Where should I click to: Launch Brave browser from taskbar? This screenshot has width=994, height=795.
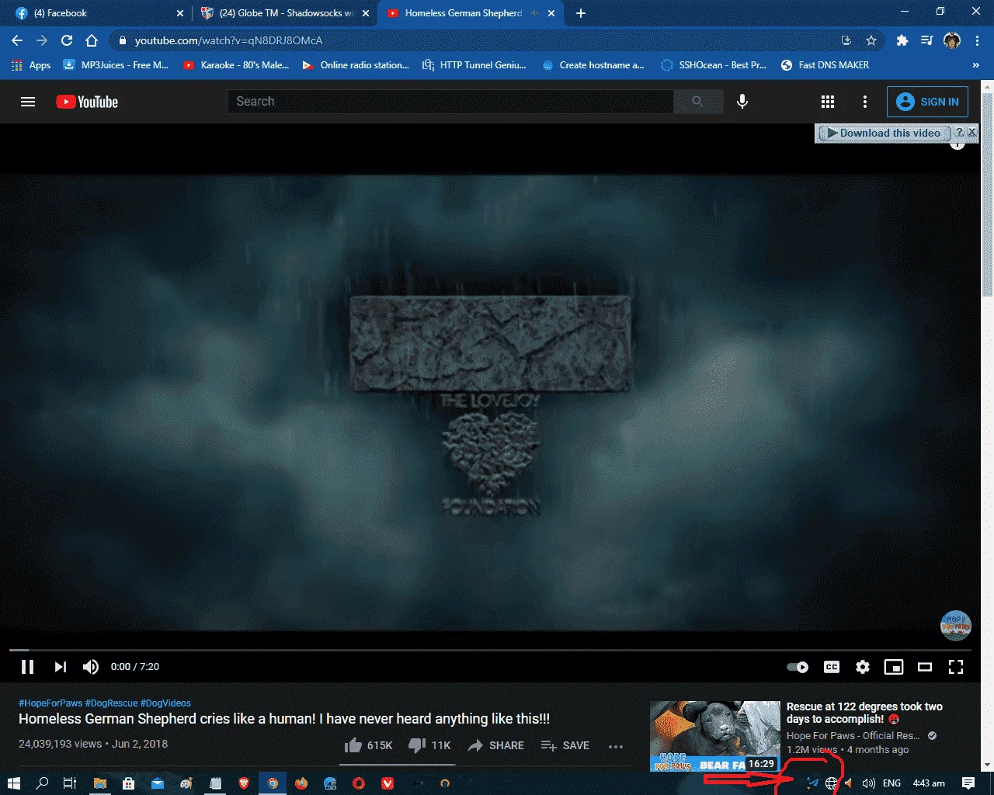click(244, 783)
